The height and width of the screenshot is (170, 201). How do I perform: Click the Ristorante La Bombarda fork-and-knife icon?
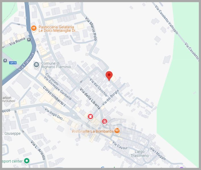click(117, 131)
